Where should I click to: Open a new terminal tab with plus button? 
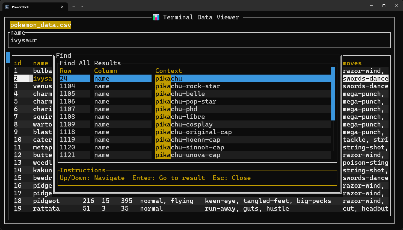(74, 7)
